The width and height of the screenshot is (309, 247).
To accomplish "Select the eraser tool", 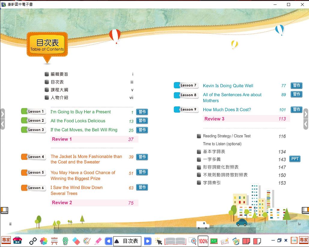I will click(76, 241).
